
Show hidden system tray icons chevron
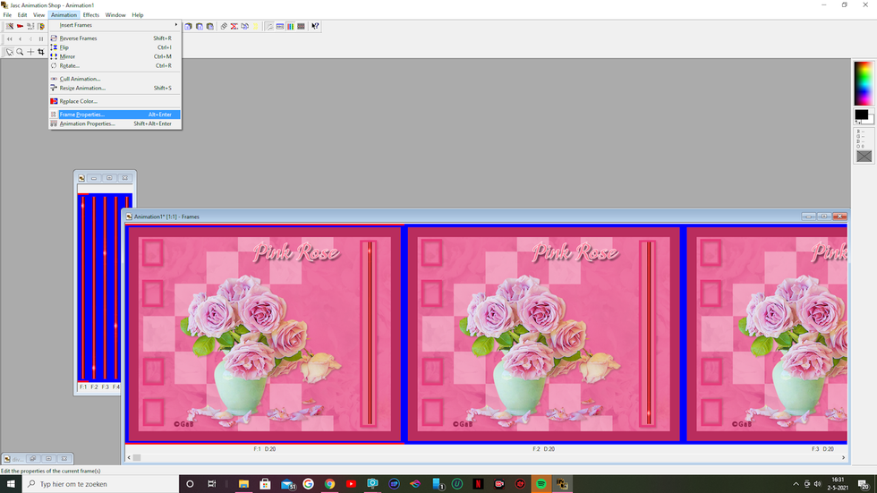click(796, 484)
